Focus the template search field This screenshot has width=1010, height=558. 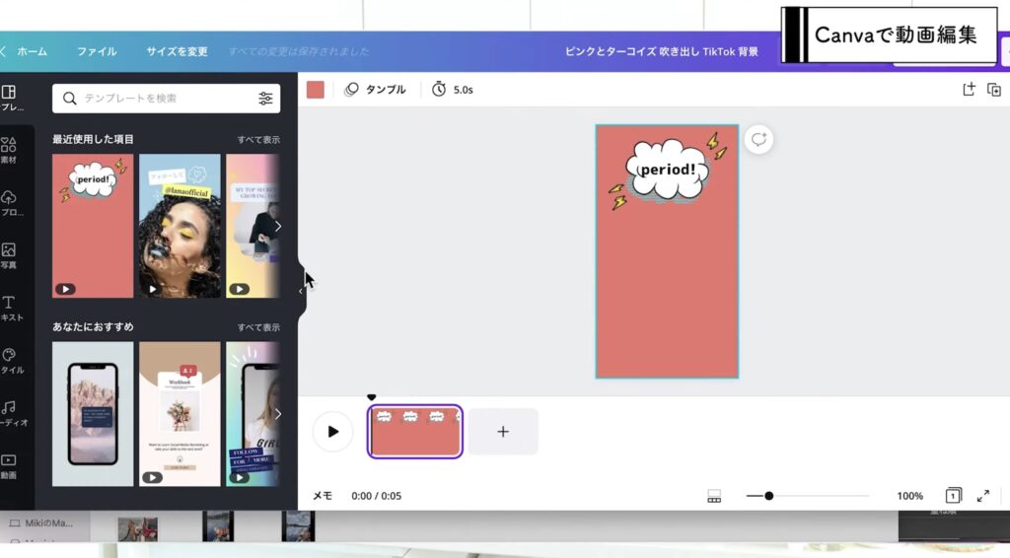pyautogui.click(x=166, y=99)
